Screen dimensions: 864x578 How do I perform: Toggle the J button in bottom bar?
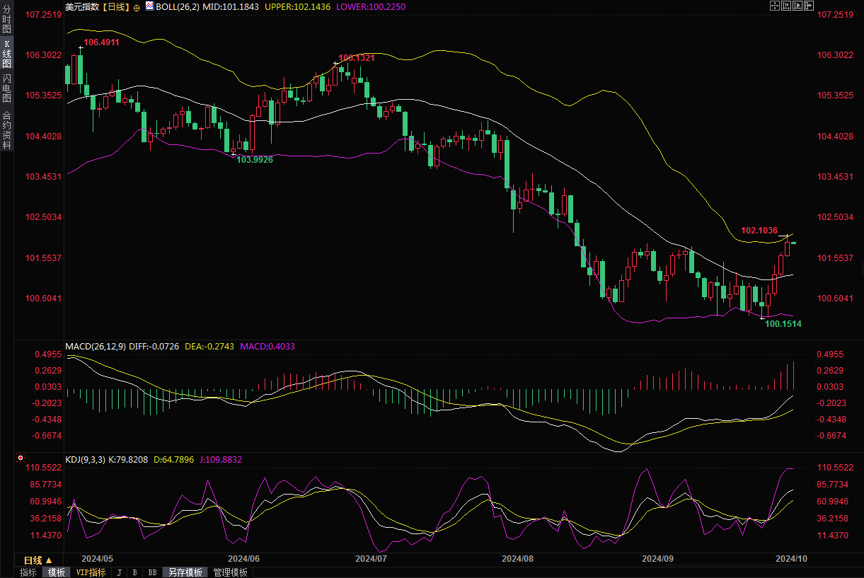tap(119, 572)
